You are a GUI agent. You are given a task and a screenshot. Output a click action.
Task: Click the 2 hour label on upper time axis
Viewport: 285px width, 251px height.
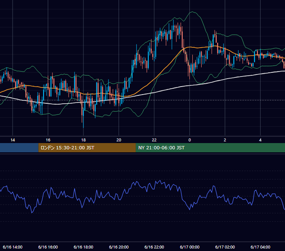pos(225,140)
